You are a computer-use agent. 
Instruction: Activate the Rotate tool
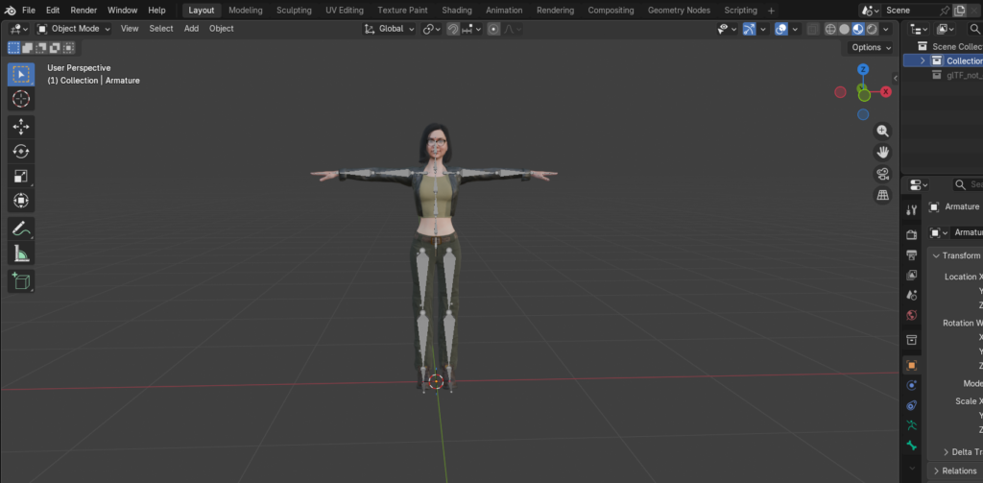21,151
